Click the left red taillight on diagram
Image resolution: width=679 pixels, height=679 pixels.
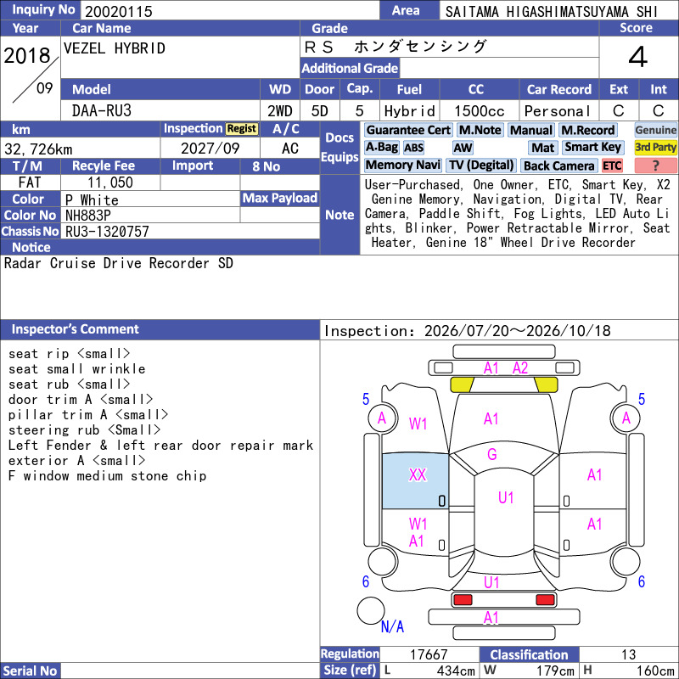(463, 600)
